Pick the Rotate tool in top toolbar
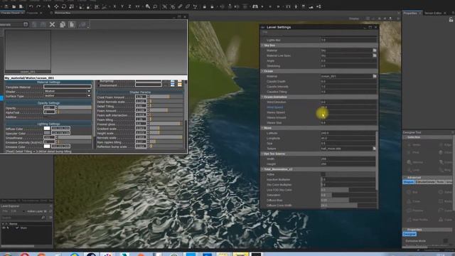The height and width of the screenshot is (256, 455). [x=64, y=6]
